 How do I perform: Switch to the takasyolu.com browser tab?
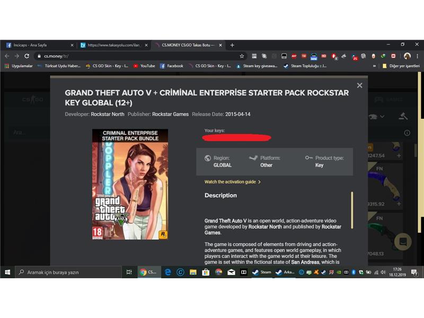click(113, 45)
